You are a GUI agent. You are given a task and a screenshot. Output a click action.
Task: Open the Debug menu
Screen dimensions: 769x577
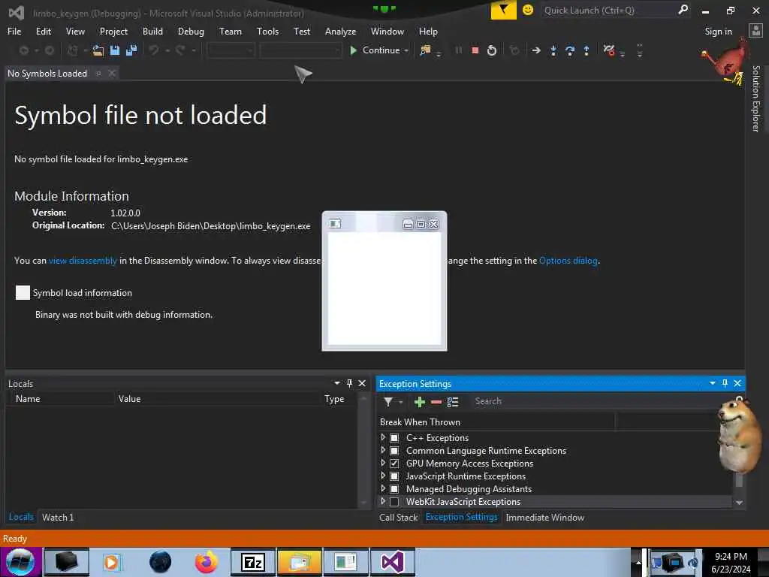click(191, 31)
